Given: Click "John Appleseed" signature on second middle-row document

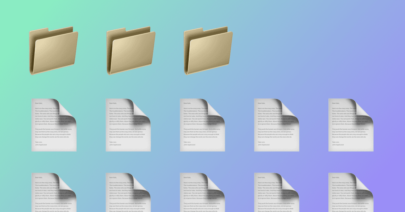Looking at the screenshot, I should click(x=115, y=144).
